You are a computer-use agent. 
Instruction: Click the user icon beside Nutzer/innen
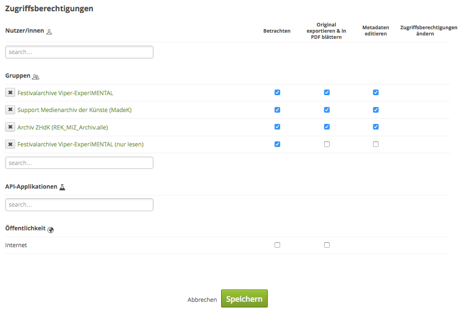49,32
